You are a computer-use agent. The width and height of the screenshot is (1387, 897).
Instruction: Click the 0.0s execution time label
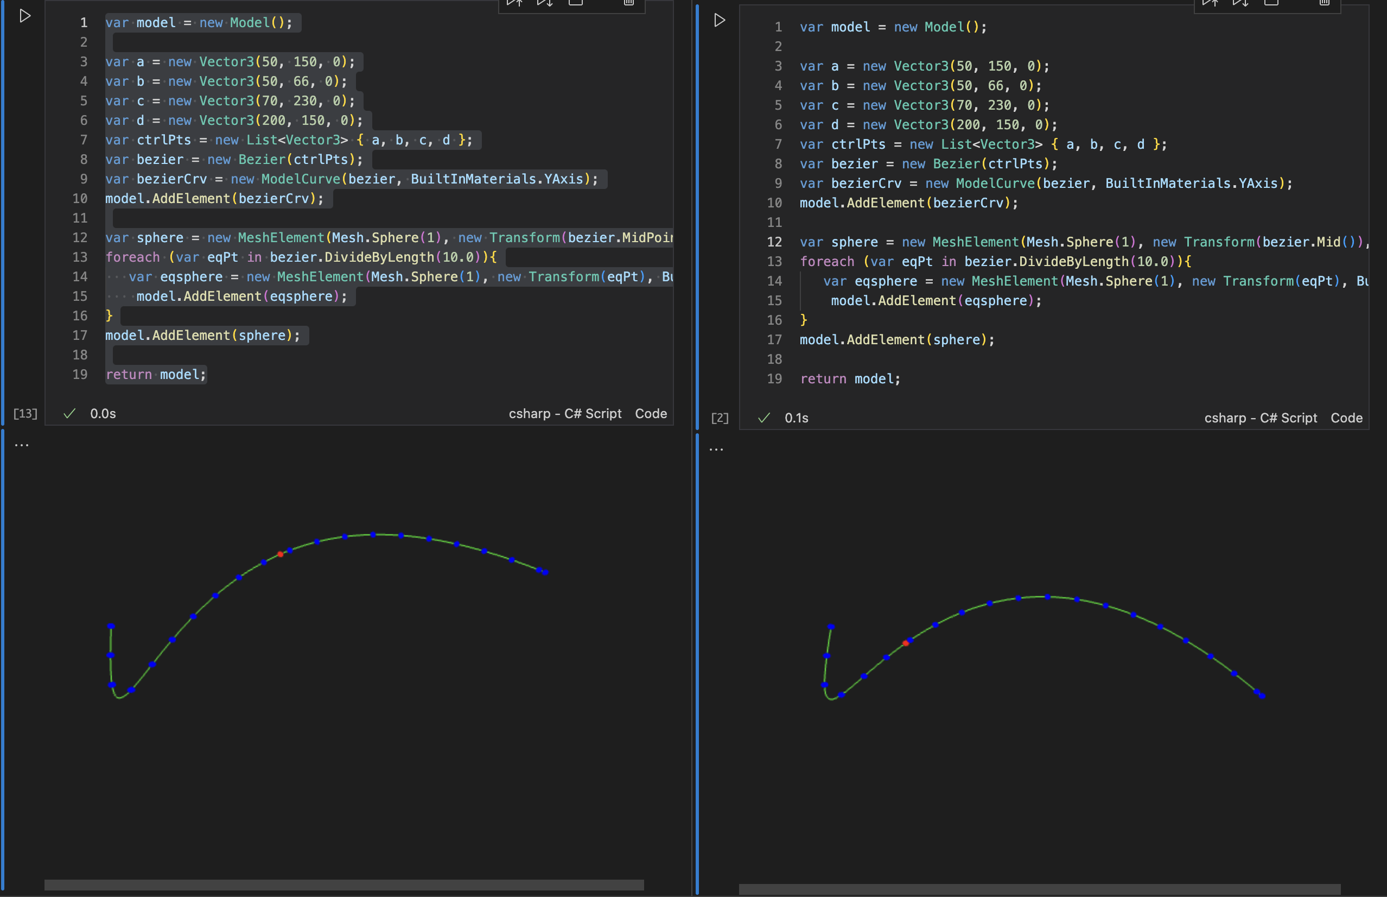click(x=103, y=414)
